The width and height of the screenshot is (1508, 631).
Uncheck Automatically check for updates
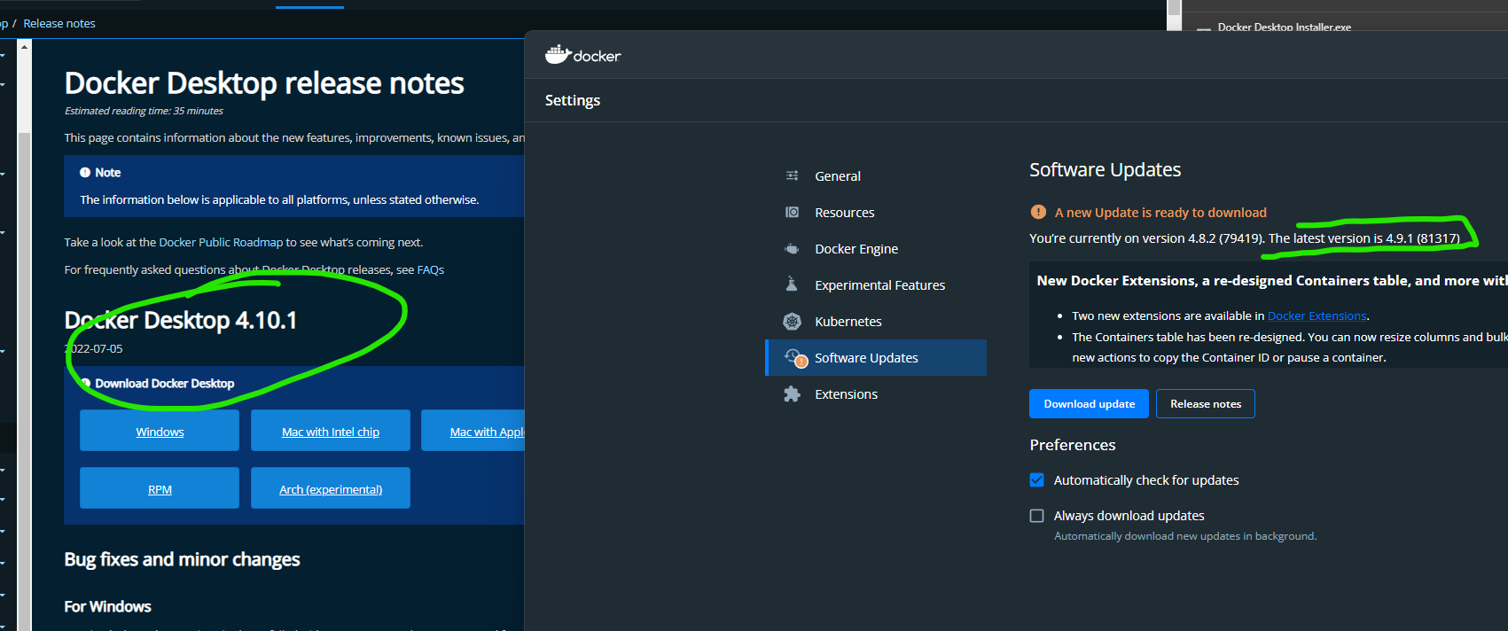coord(1036,480)
